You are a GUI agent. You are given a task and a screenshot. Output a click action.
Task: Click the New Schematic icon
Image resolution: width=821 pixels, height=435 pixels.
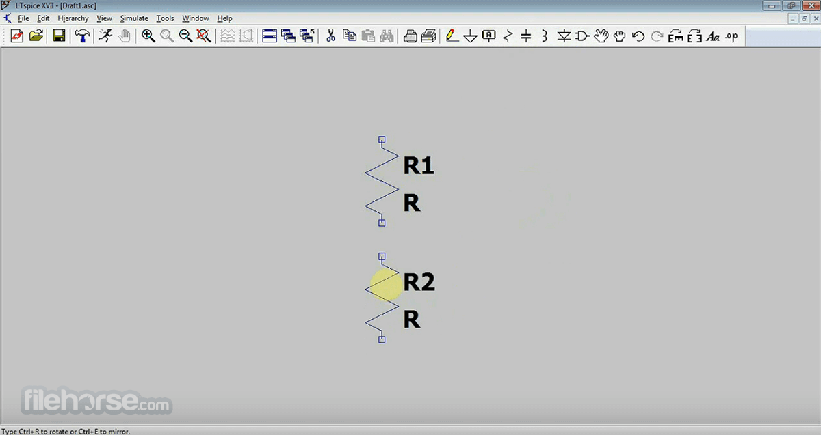pos(17,36)
